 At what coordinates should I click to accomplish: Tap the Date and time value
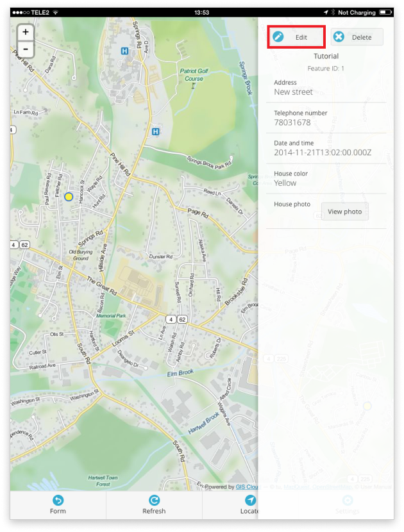(323, 153)
